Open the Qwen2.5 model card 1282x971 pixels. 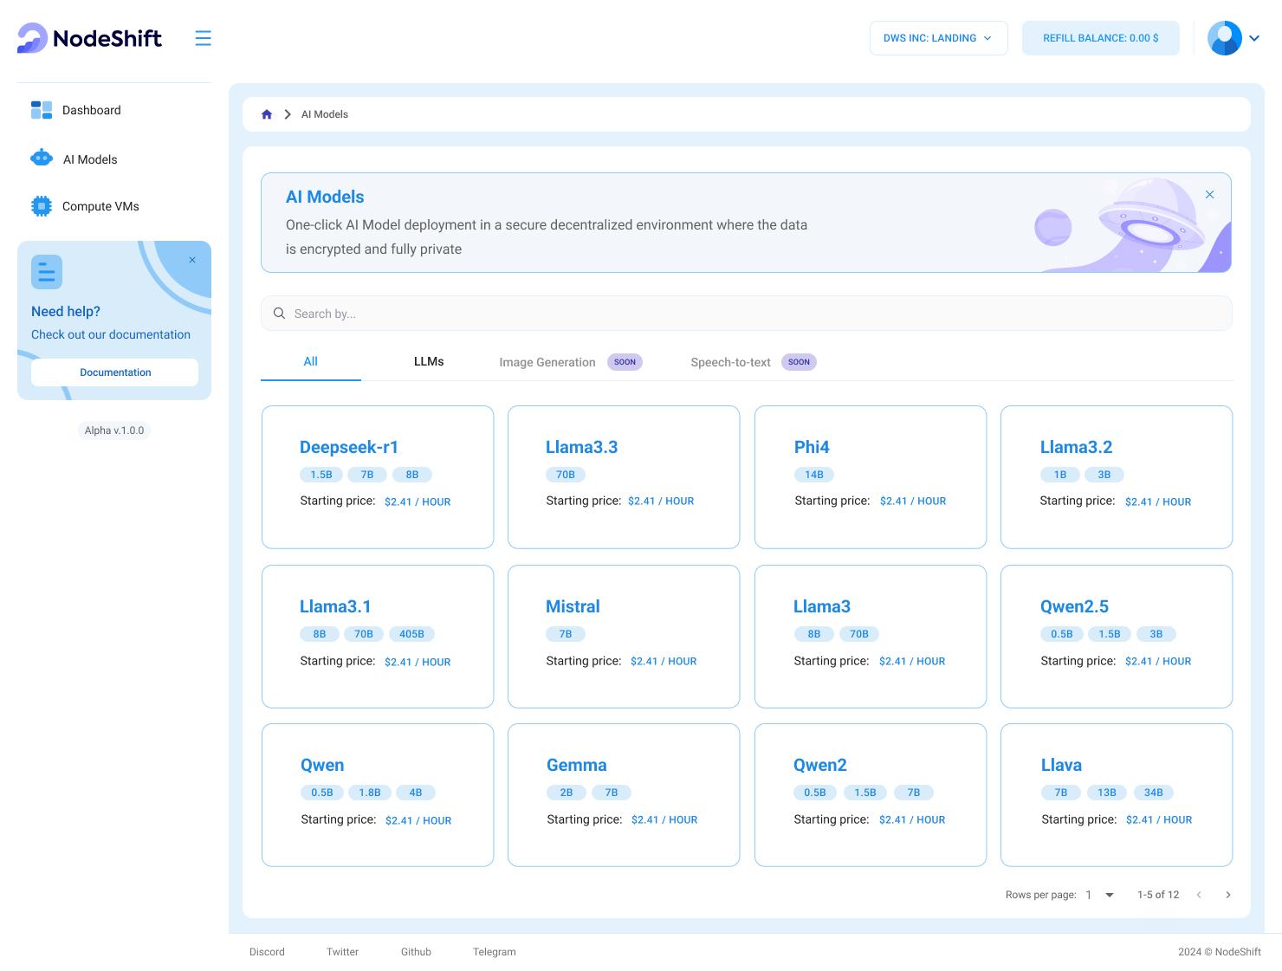(x=1117, y=637)
